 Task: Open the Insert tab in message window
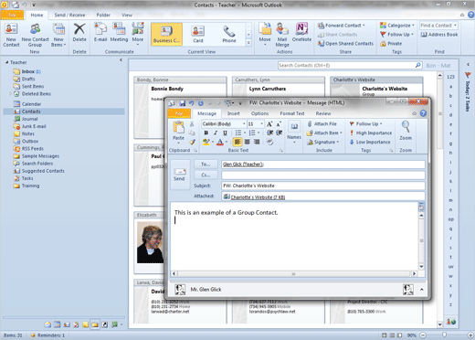tap(234, 113)
